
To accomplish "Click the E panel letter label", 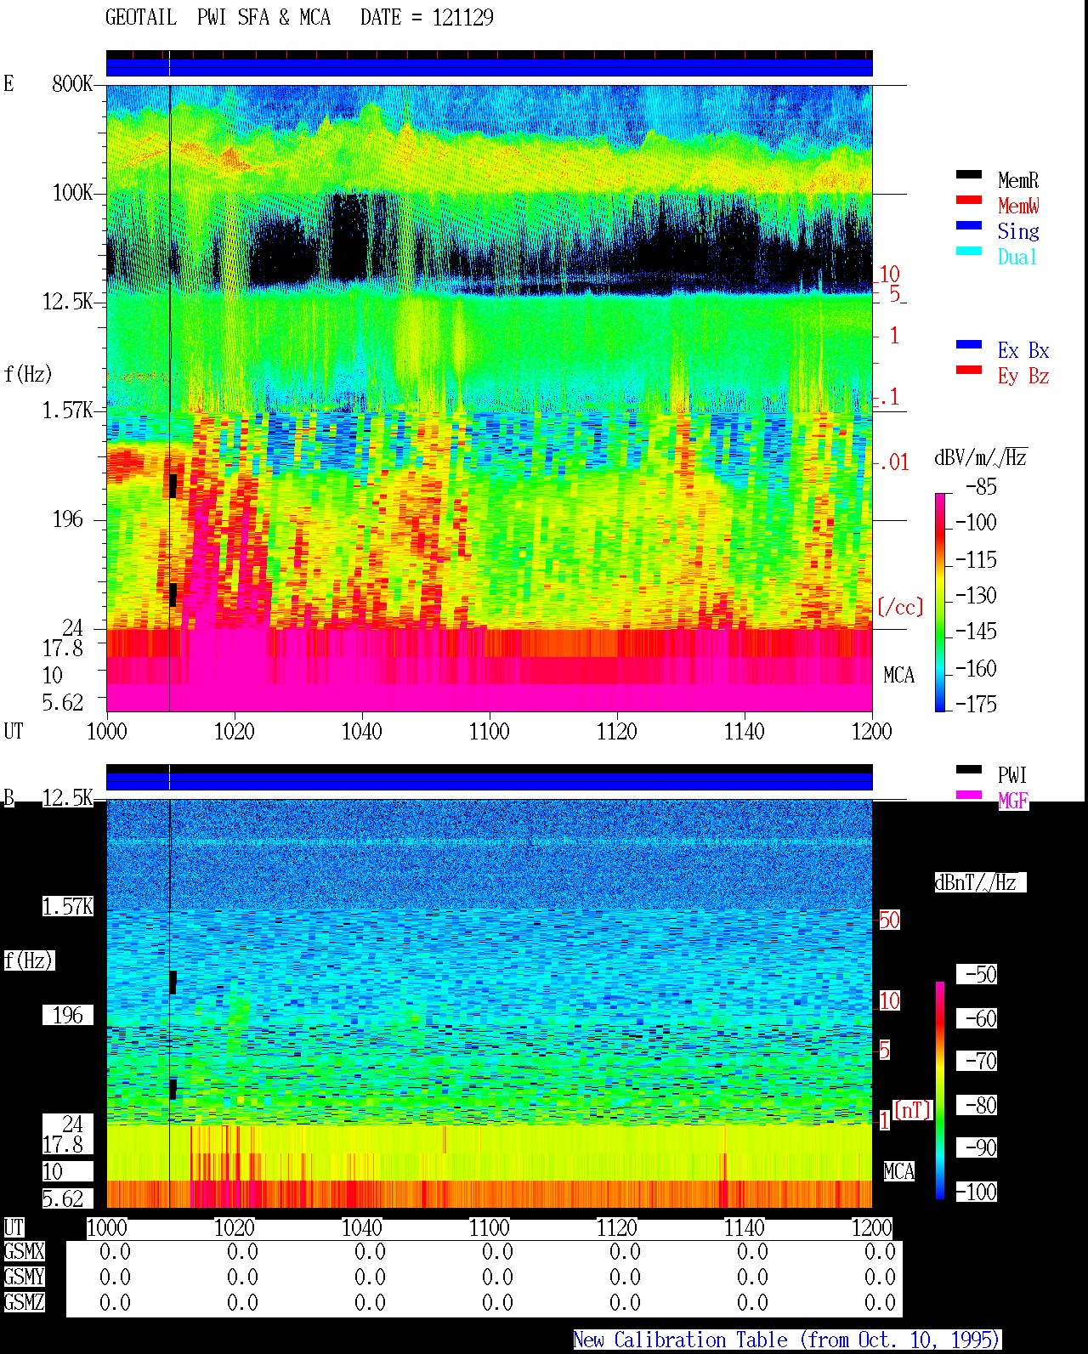I will [x=8, y=84].
